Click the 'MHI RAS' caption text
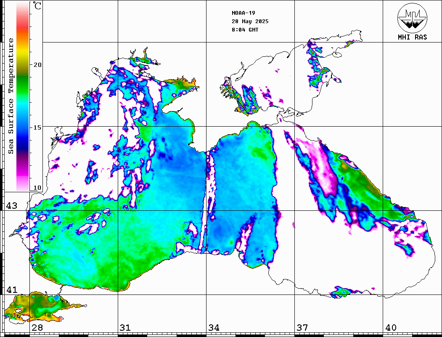The height and width of the screenshot is (337, 442). point(412,37)
